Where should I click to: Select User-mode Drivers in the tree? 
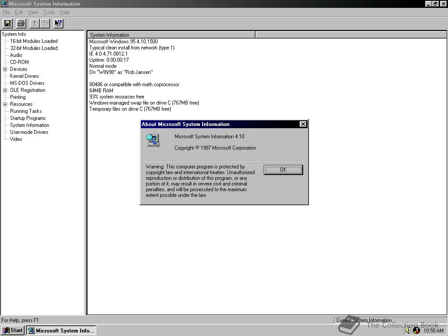(x=29, y=132)
